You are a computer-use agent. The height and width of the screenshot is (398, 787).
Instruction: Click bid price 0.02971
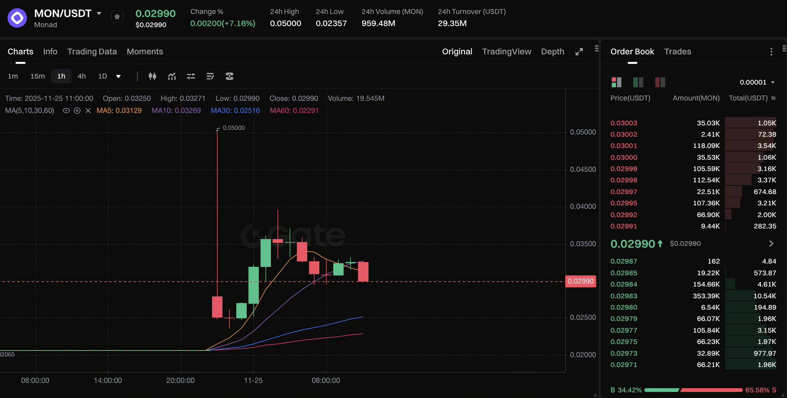pyautogui.click(x=624, y=365)
